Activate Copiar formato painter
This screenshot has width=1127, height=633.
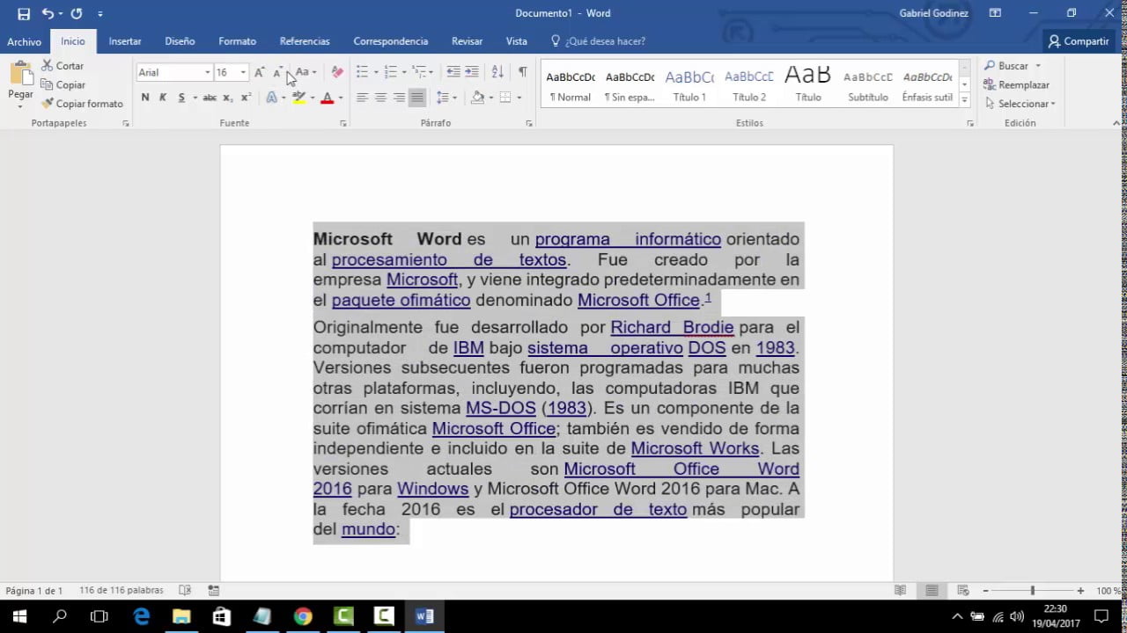pyautogui.click(x=82, y=104)
